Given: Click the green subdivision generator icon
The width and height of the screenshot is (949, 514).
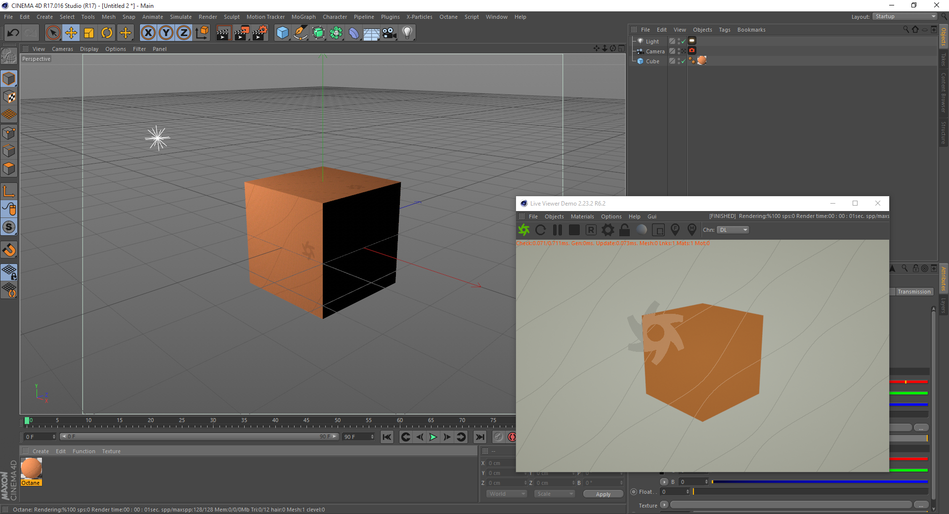Looking at the screenshot, I should 318,33.
